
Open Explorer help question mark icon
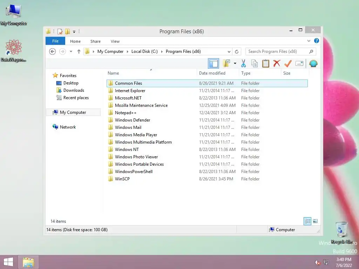pos(317,41)
